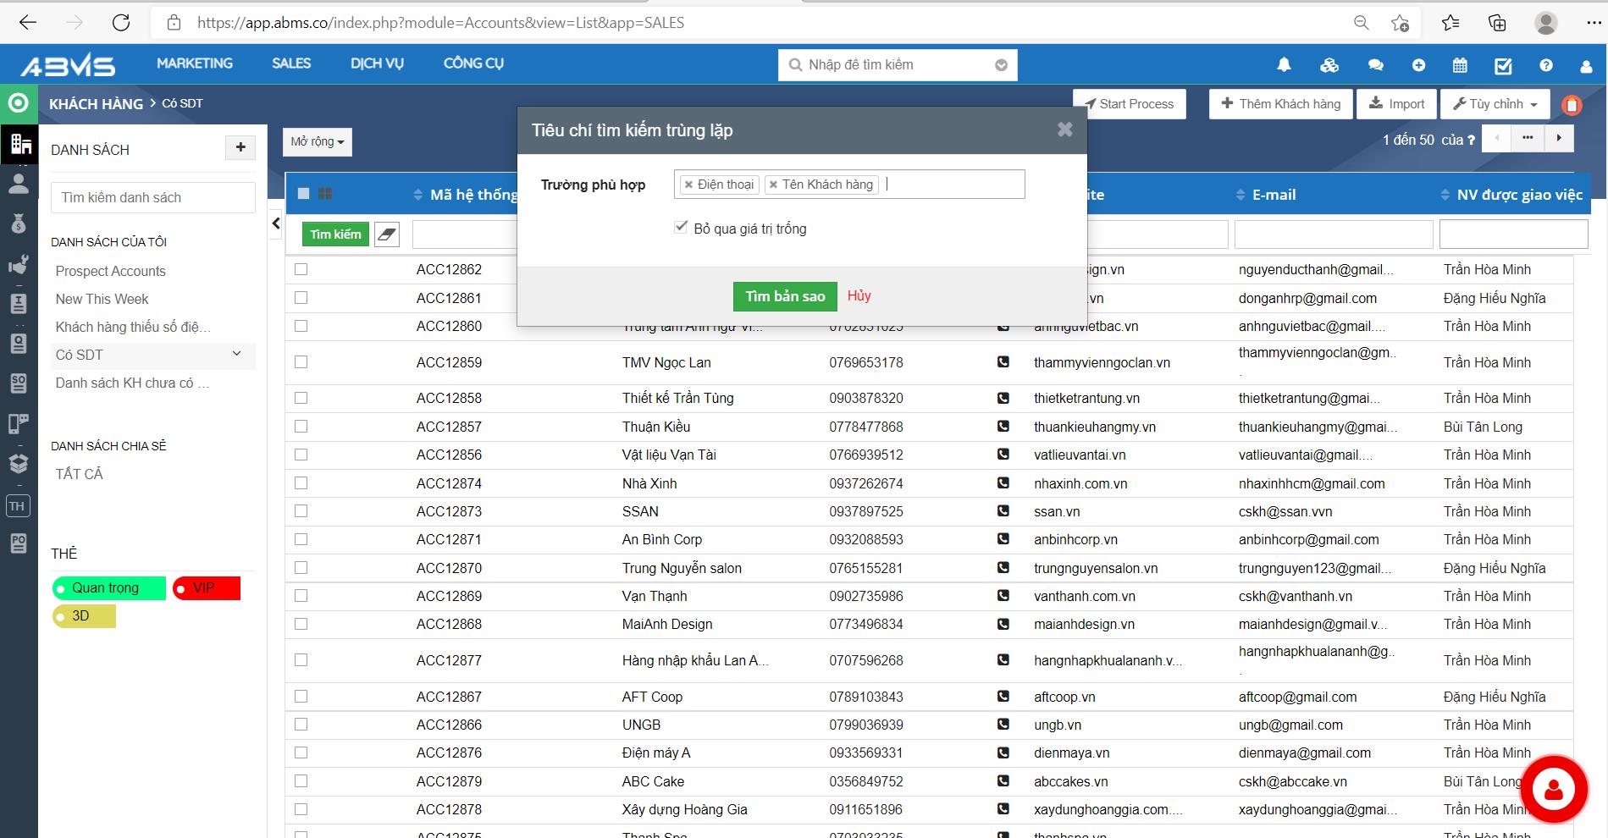Select the checkbox for row ACC12862

[x=301, y=269]
